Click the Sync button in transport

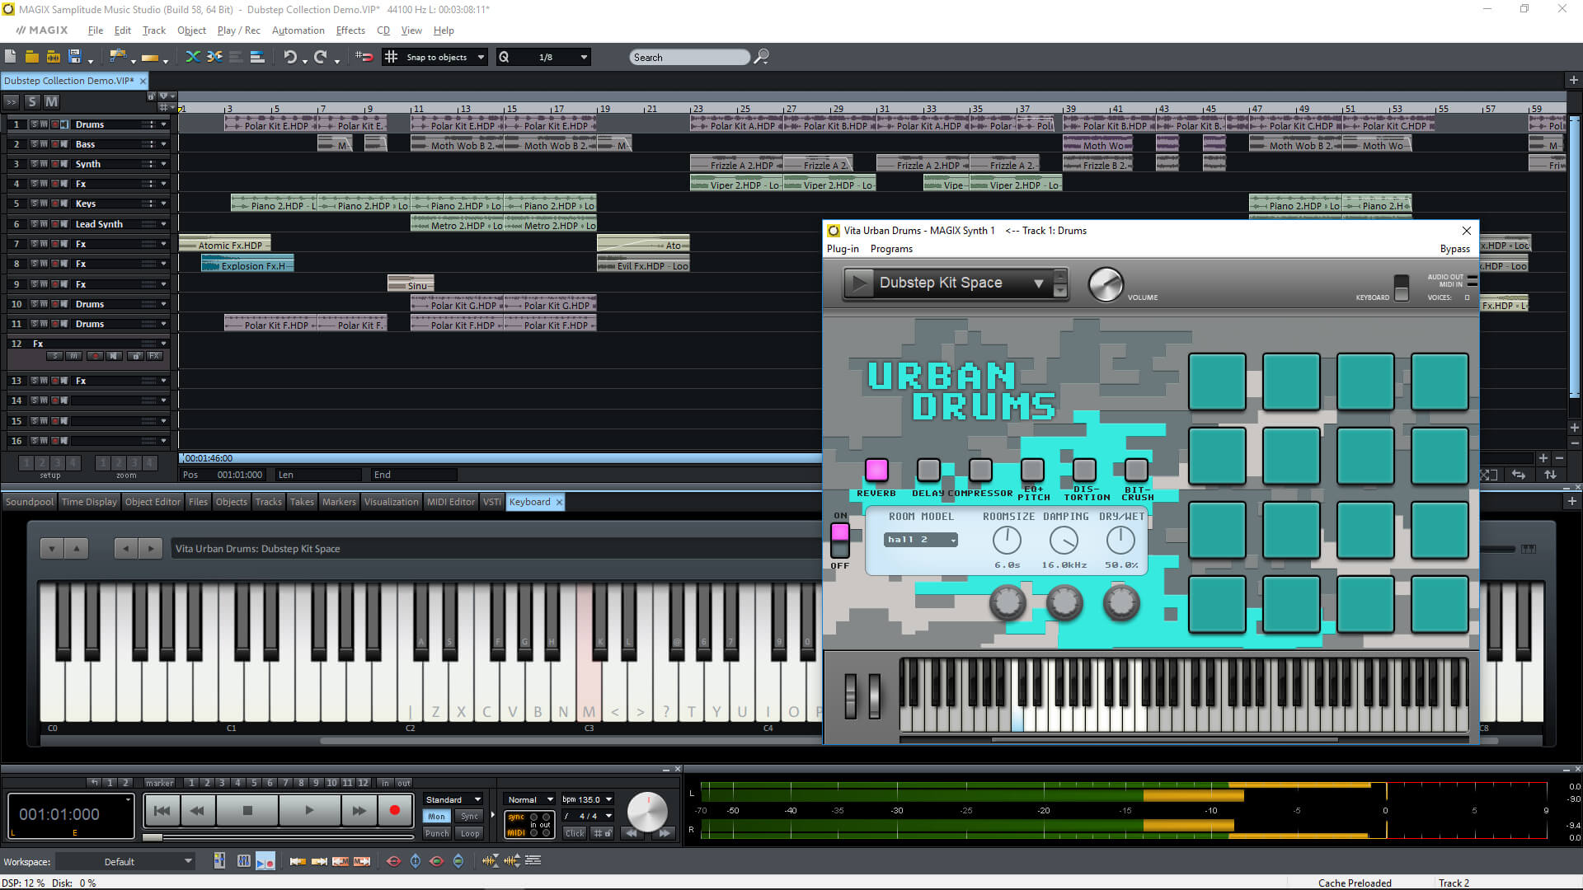point(470,816)
